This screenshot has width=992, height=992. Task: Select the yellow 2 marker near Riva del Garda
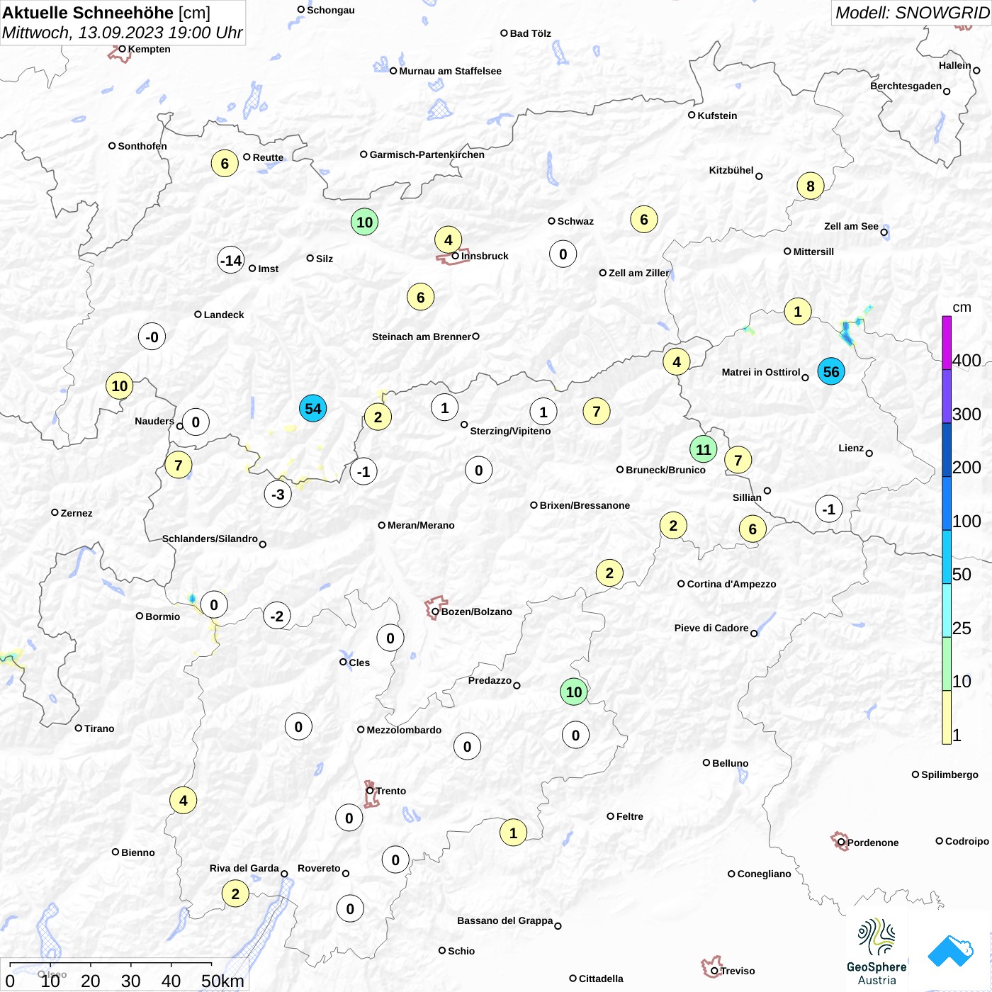pyautogui.click(x=235, y=894)
